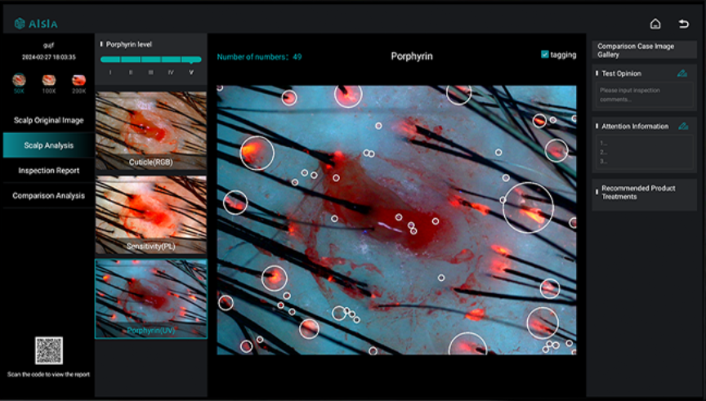Select the 200X magnification icon
This screenshot has height=401, width=706.
78,81
